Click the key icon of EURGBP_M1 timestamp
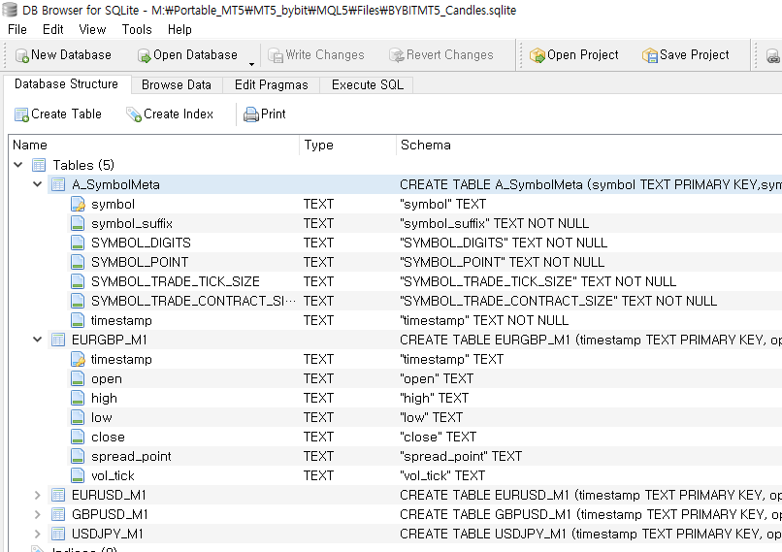This screenshot has width=782, height=552. point(78,359)
